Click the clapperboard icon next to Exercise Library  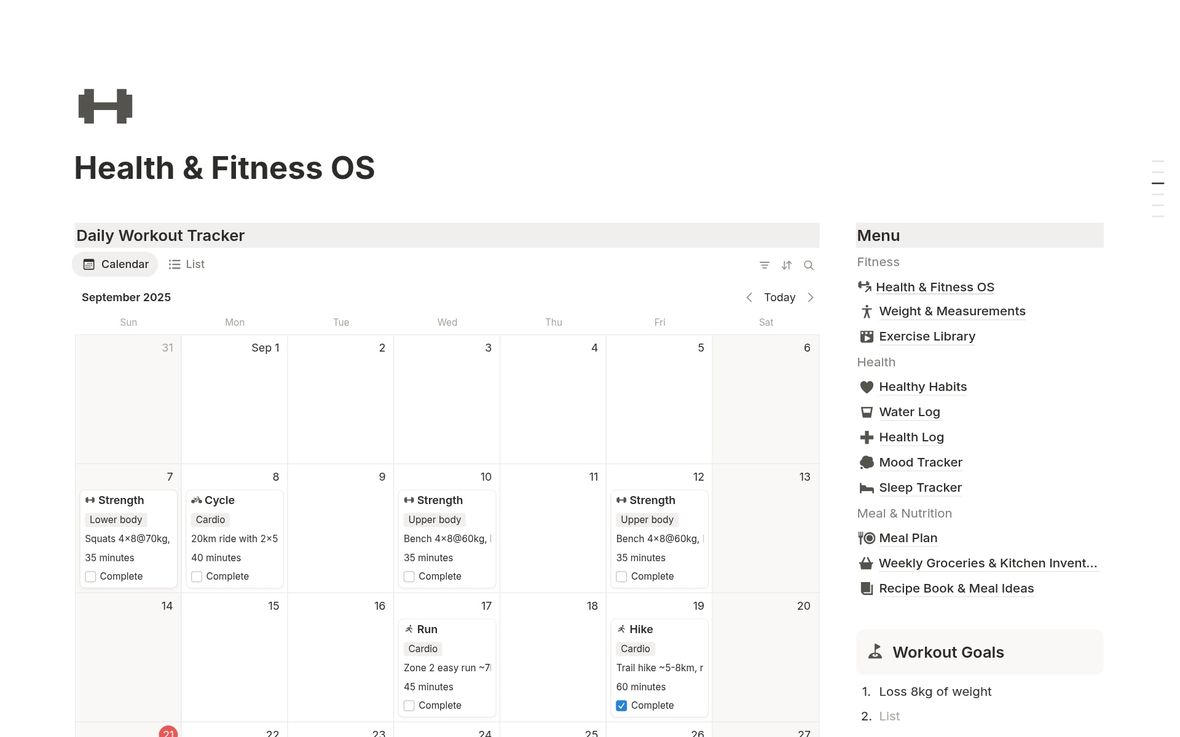click(866, 336)
